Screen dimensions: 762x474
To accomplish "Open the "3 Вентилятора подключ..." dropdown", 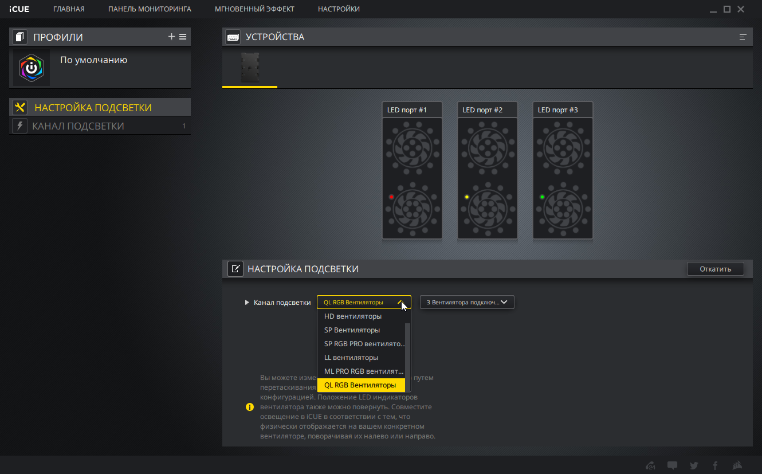I will coord(467,302).
